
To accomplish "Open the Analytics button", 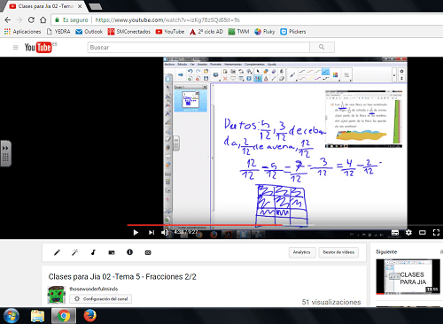I will coord(302,252).
